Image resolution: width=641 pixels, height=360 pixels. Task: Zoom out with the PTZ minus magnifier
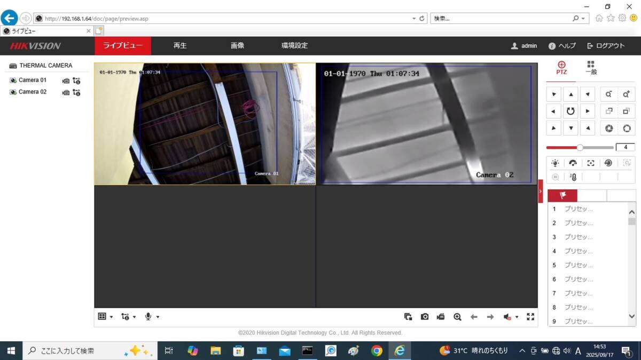pos(609,94)
